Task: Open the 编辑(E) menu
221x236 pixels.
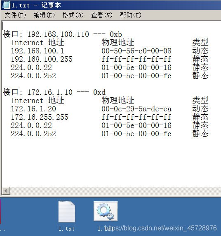Action: pyautogui.click(x=44, y=15)
